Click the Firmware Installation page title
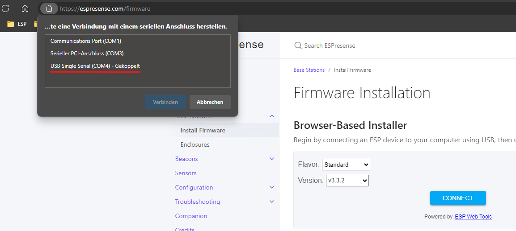516x231 pixels. [x=362, y=93]
